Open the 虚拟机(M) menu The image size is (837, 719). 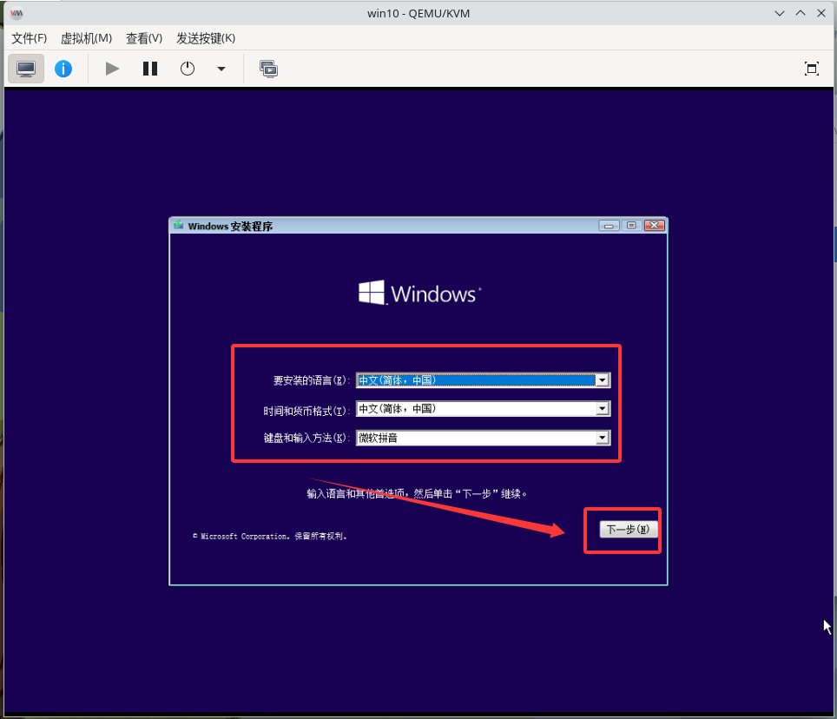pos(86,38)
